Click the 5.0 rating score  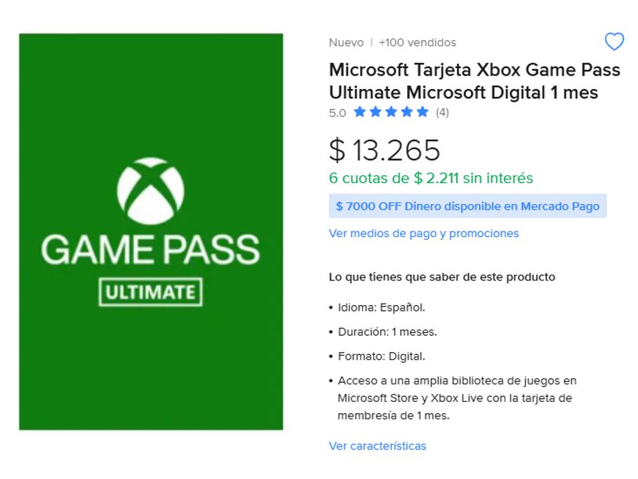tap(338, 112)
